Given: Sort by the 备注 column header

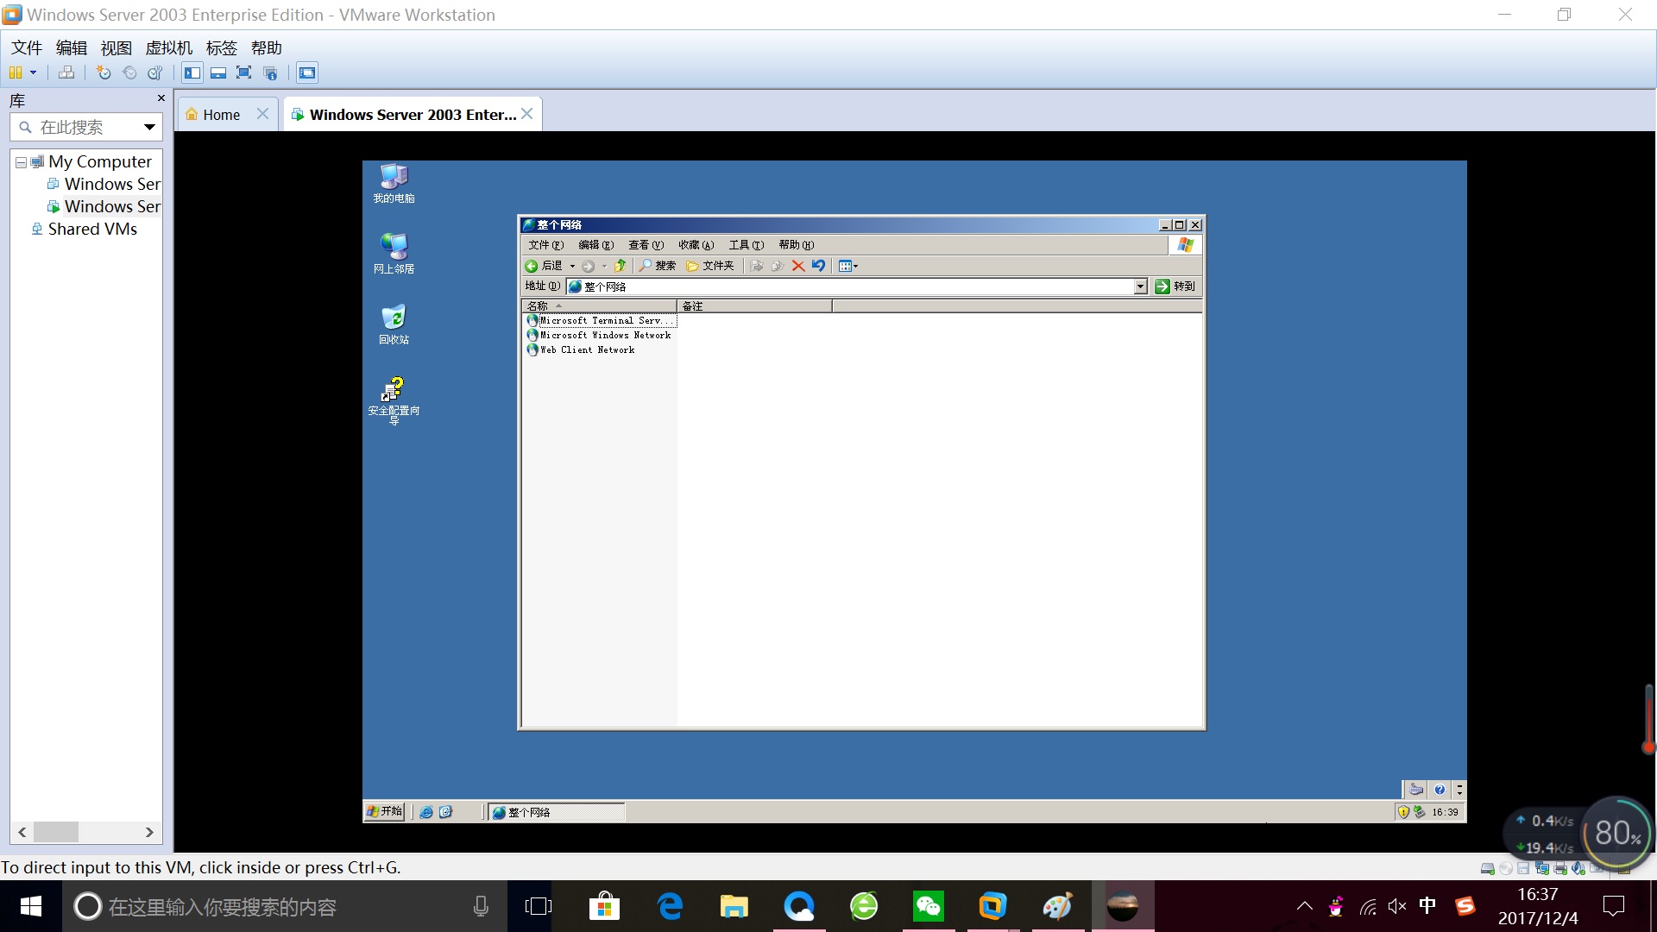Looking at the screenshot, I should 755,306.
